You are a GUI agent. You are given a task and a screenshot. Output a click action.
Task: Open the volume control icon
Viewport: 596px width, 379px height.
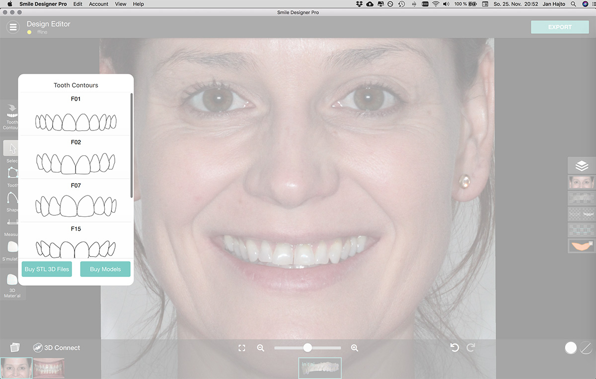[x=446, y=4]
